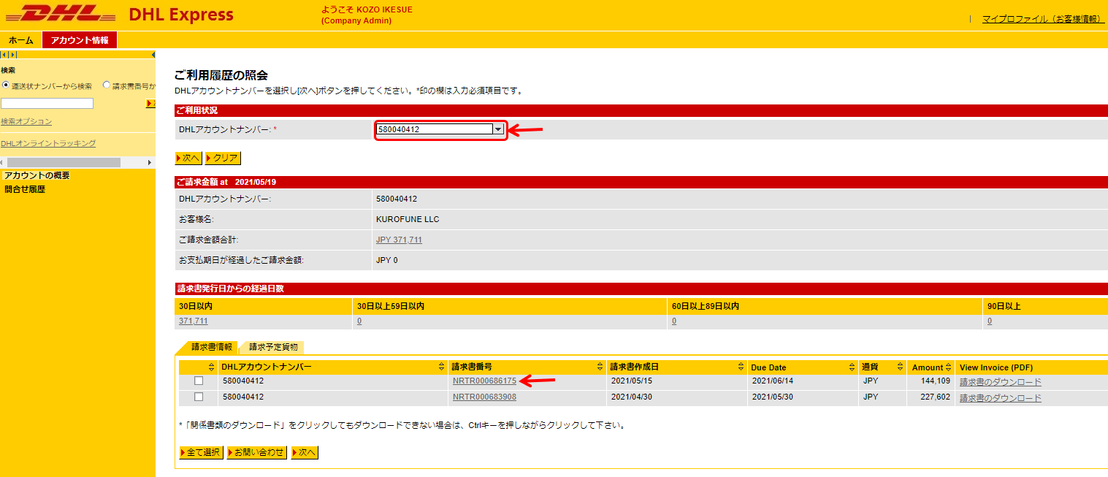The image size is (1108, 477).
Task: Click the 次へ button beside クリア
Action: [188, 158]
